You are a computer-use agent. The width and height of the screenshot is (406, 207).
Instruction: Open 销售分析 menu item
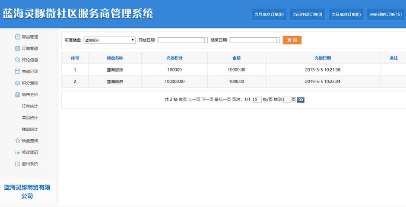(x=30, y=94)
